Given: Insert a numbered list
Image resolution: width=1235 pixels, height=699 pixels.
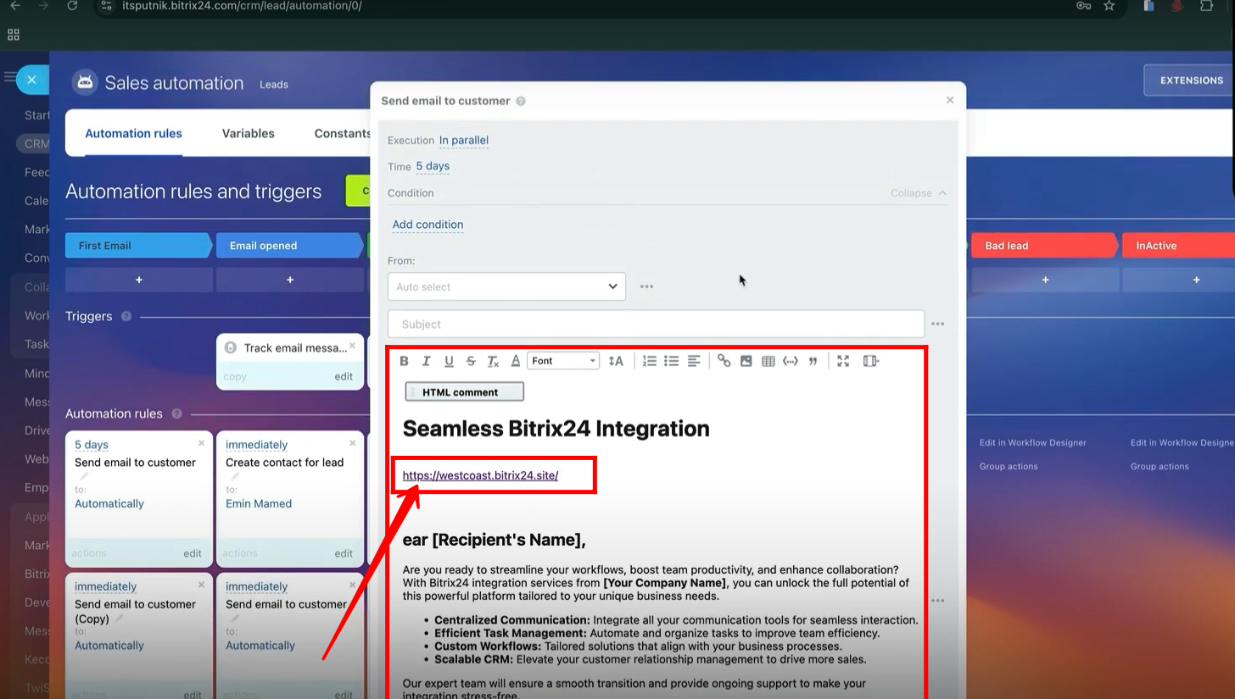Looking at the screenshot, I should 650,361.
